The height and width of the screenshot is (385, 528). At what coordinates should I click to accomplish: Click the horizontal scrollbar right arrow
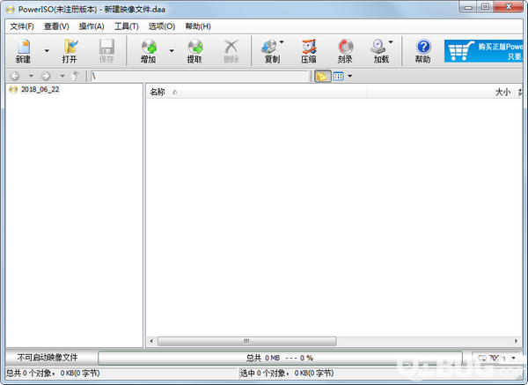(517, 341)
